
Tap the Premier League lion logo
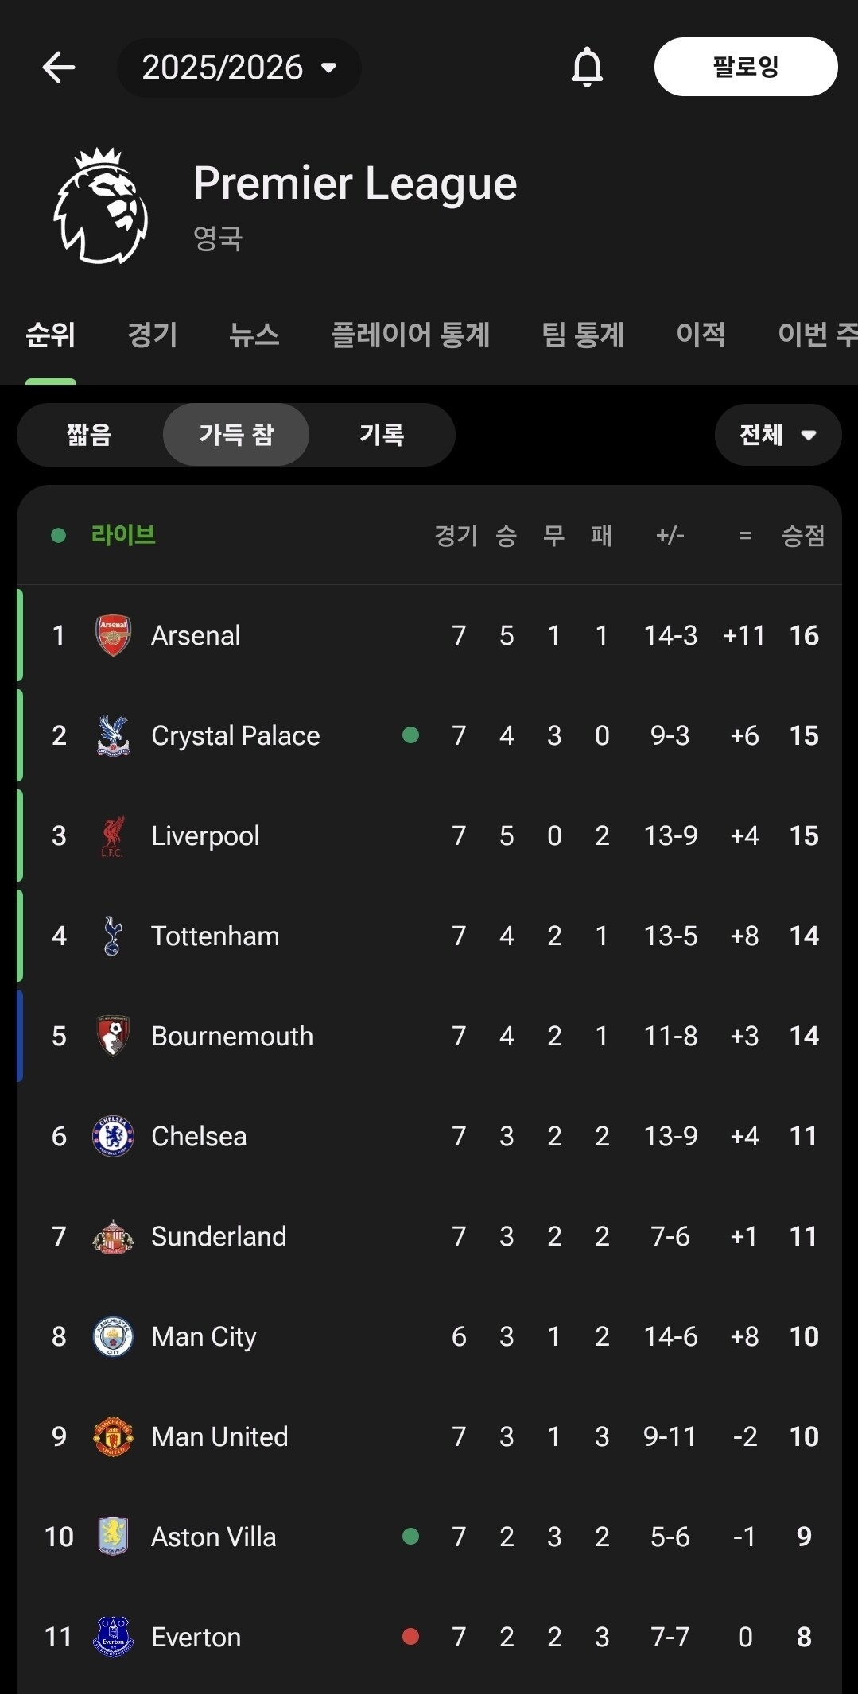(101, 206)
